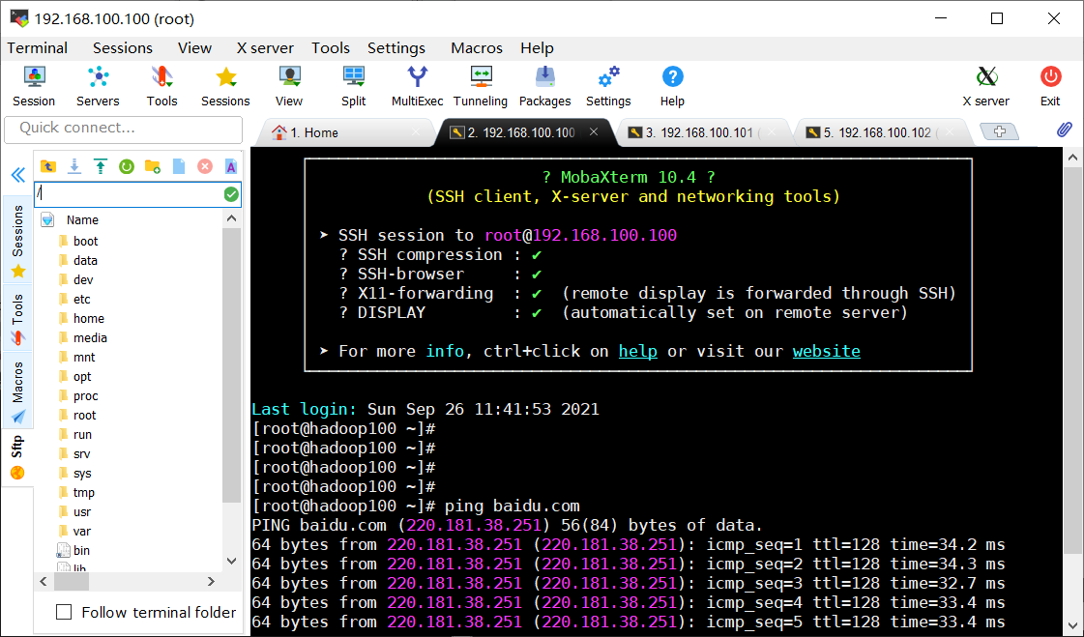Open the Tools toolbar icon
This screenshot has width=1084, height=637.
pyautogui.click(x=161, y=86)
